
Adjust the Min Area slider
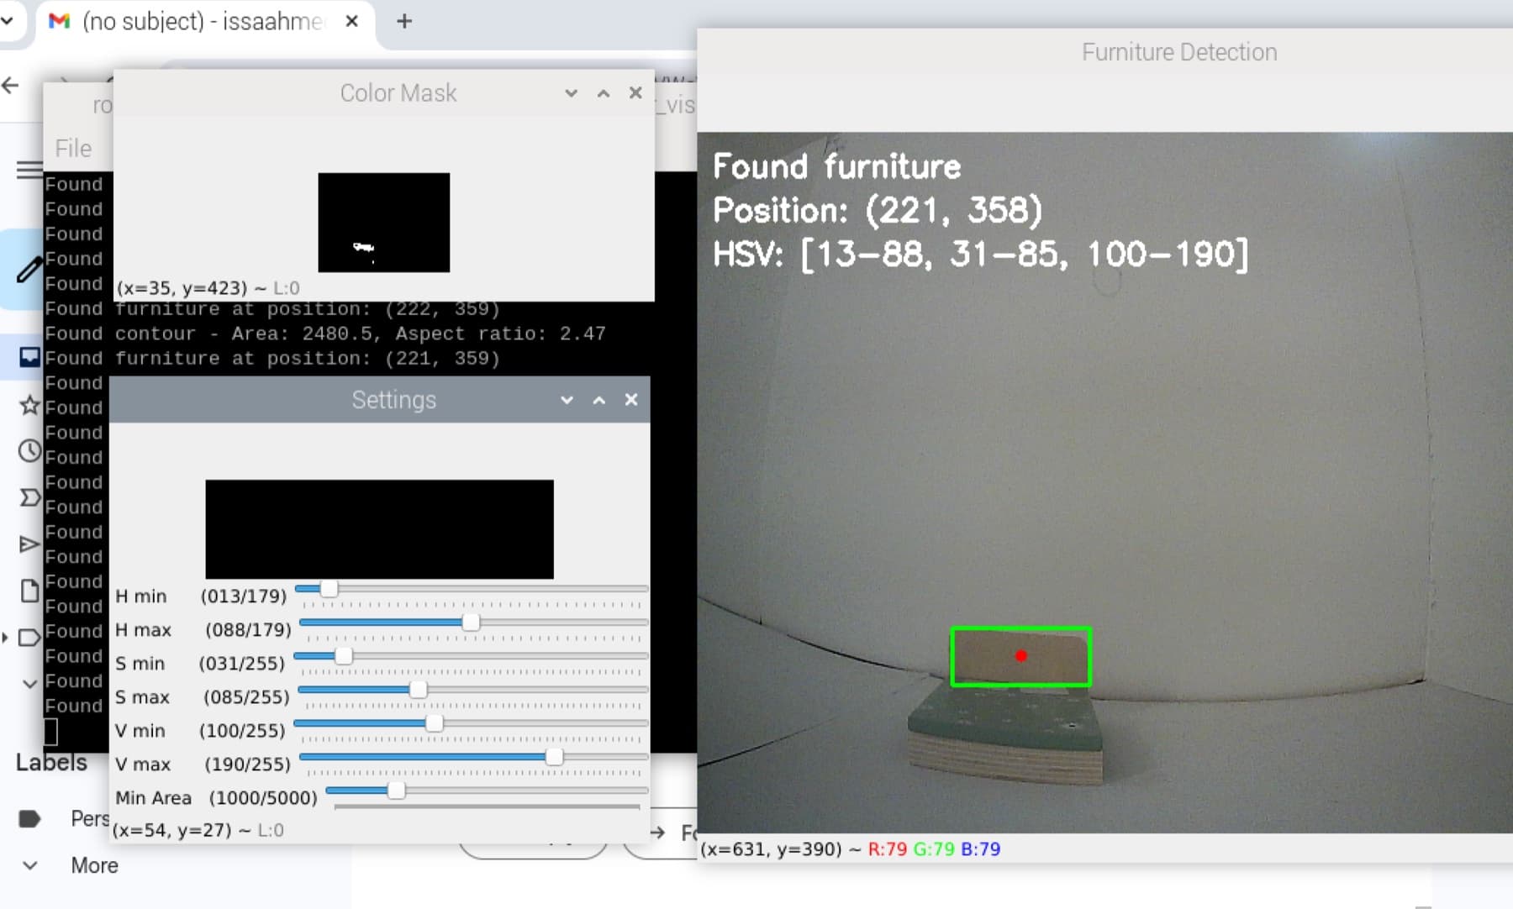click(396, 791)
